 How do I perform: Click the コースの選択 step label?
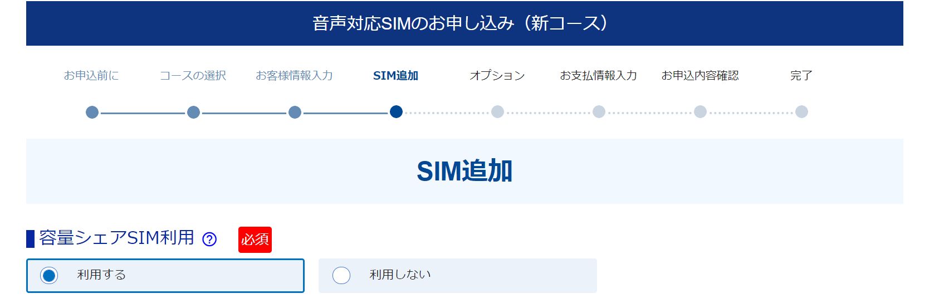pos(193,75)
